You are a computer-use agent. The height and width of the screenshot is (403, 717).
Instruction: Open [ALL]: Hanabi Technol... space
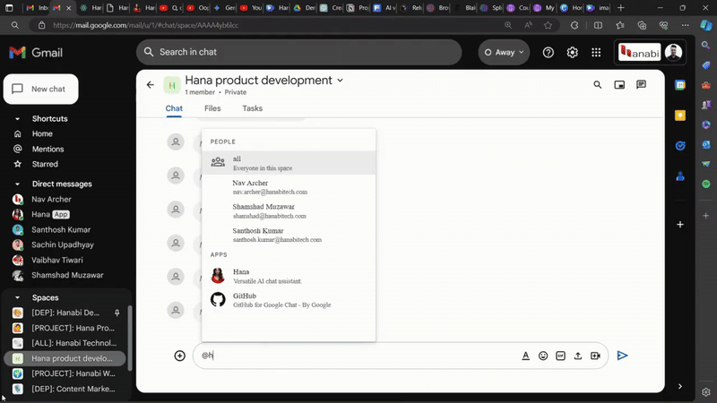tap(73, 343)
